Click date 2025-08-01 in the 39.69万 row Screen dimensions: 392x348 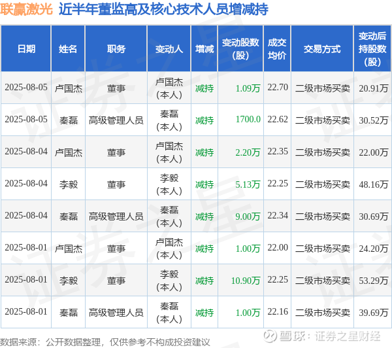[26, 312]
